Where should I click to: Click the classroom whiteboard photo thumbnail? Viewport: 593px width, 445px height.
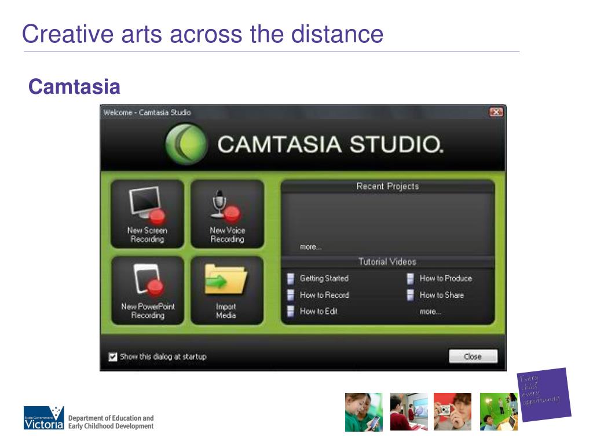point(409,412)
